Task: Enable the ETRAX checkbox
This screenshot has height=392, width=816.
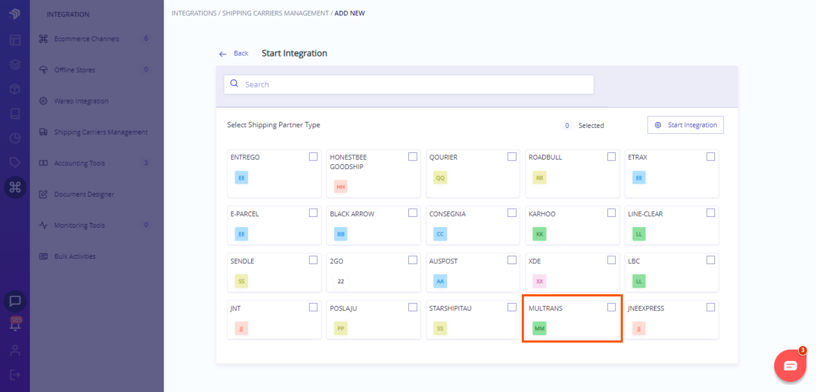Action: [711, 157]
